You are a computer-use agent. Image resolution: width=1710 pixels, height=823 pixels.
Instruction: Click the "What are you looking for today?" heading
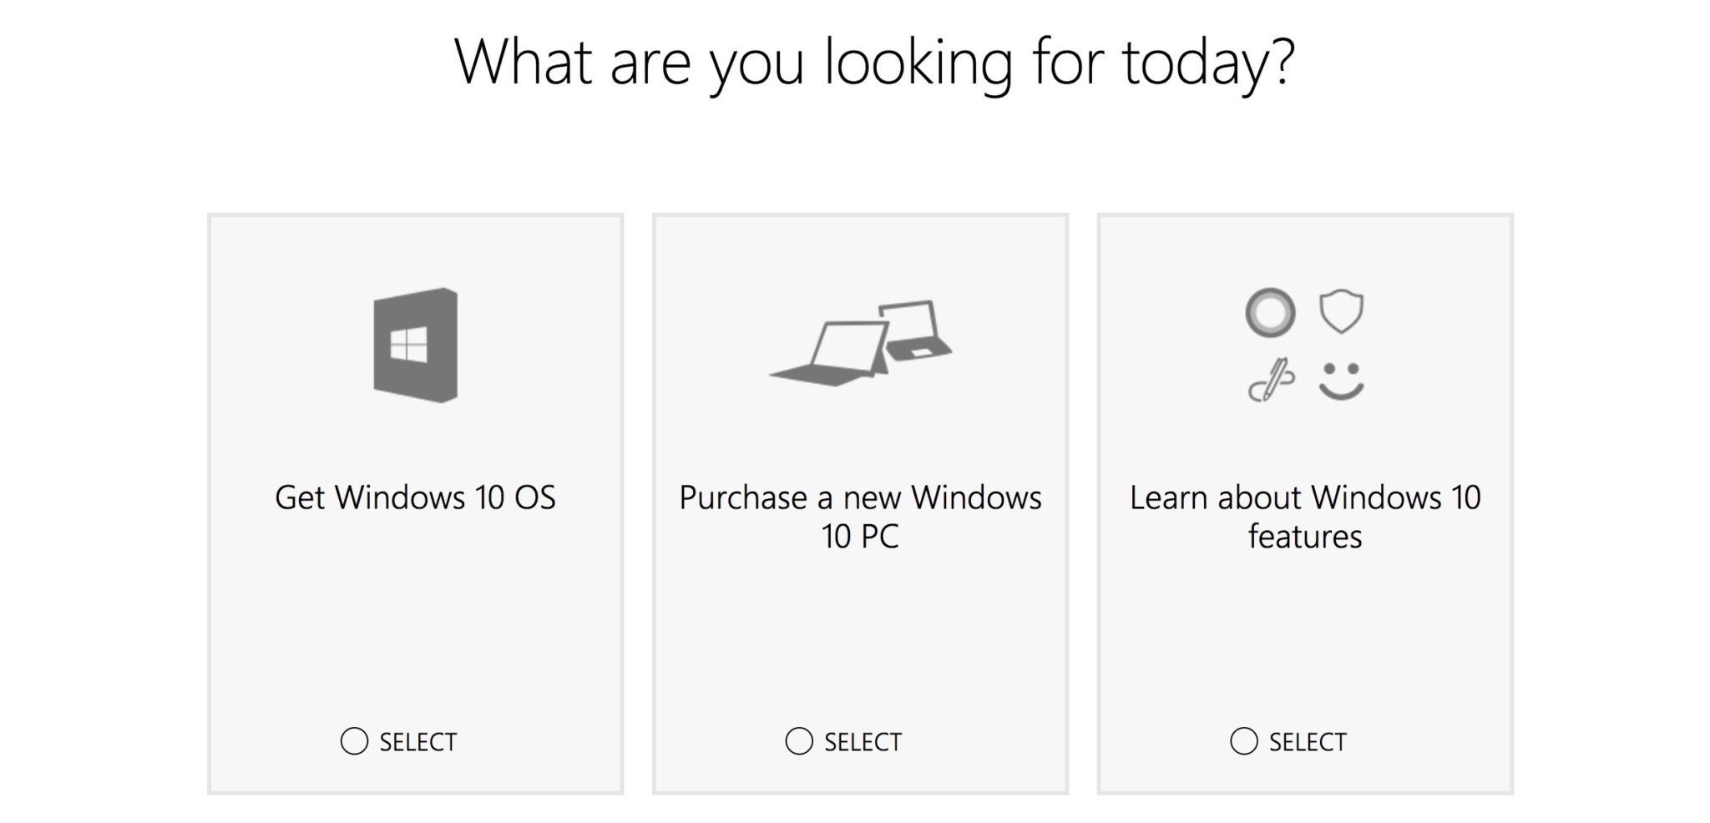pyautogui.click(x=874, y=63)
